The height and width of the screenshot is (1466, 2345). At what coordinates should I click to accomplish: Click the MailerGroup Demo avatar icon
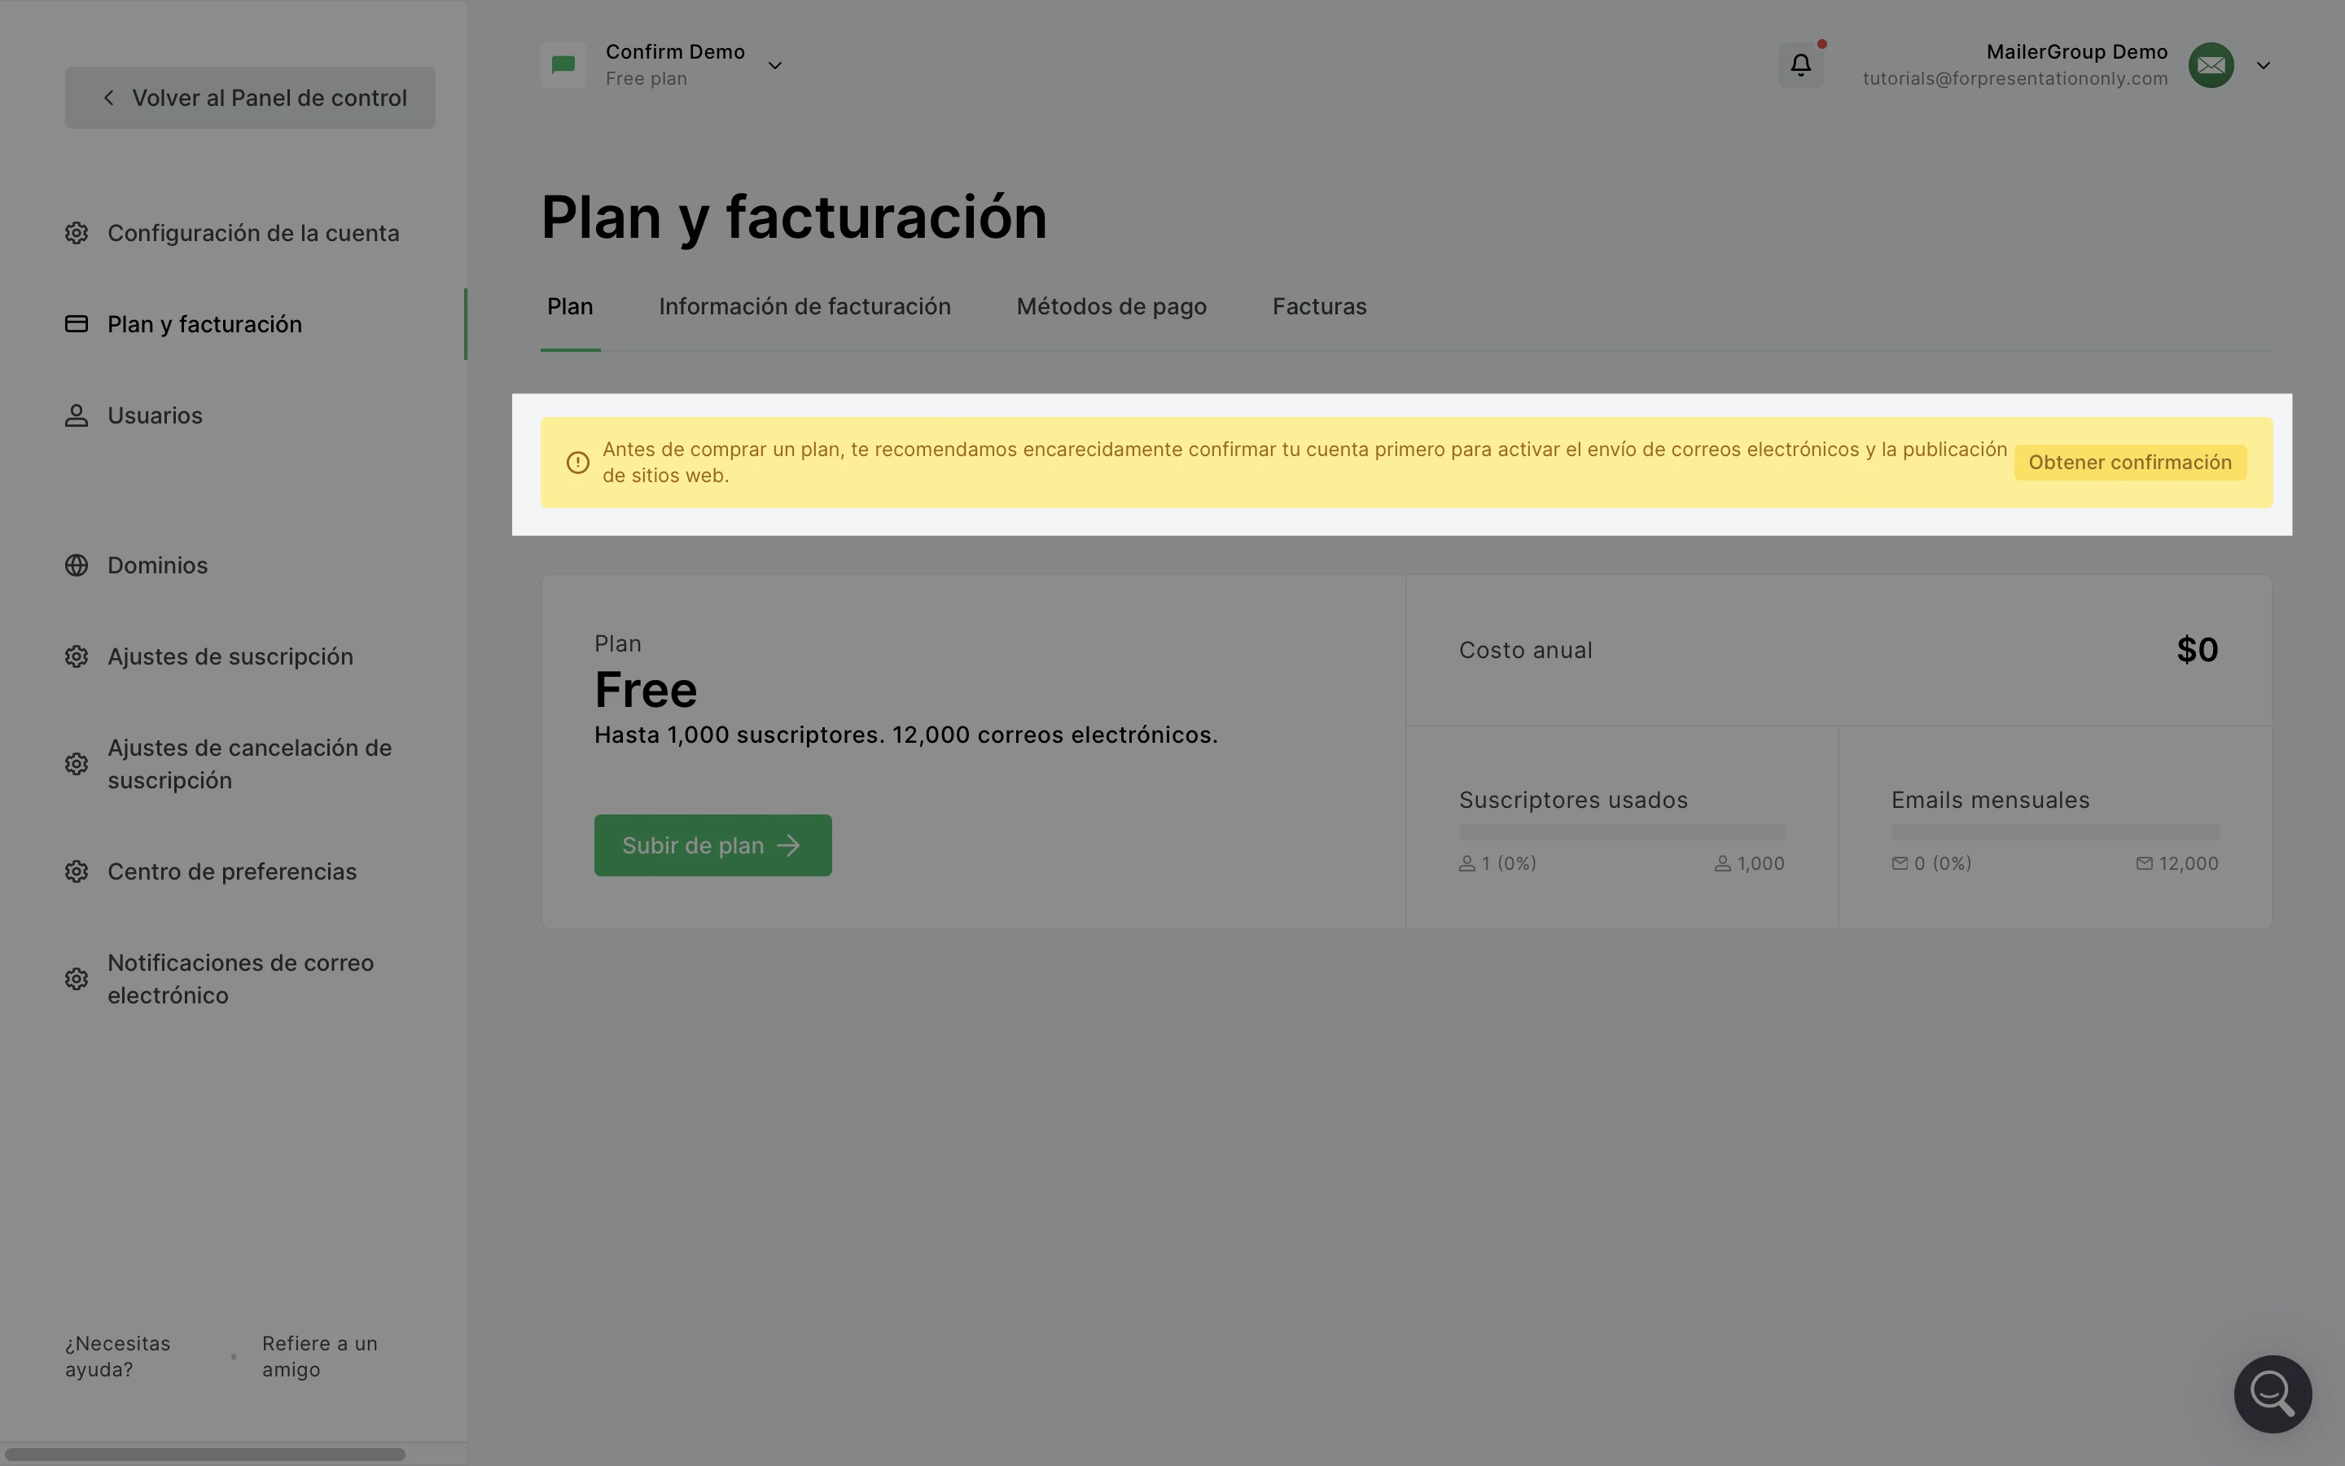(2211, 65)
